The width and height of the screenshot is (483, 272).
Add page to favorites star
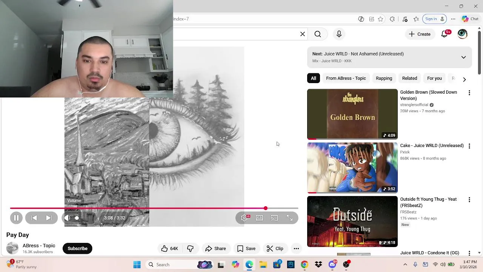coord(381,19)
